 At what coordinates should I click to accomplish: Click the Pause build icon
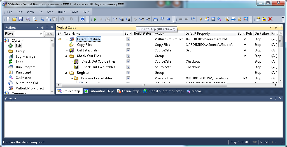[x=101, y=19]
